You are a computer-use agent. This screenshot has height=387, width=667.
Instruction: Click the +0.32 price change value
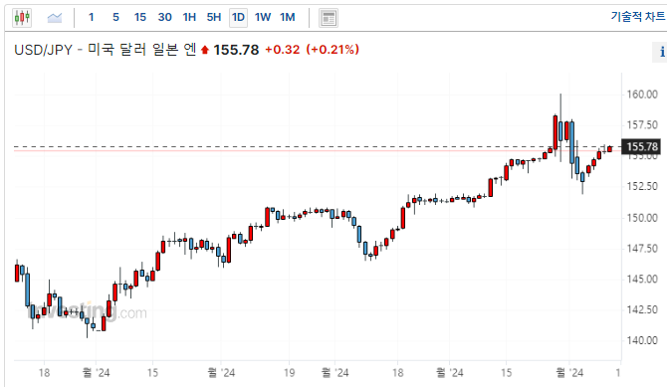[x=283, y=50]
